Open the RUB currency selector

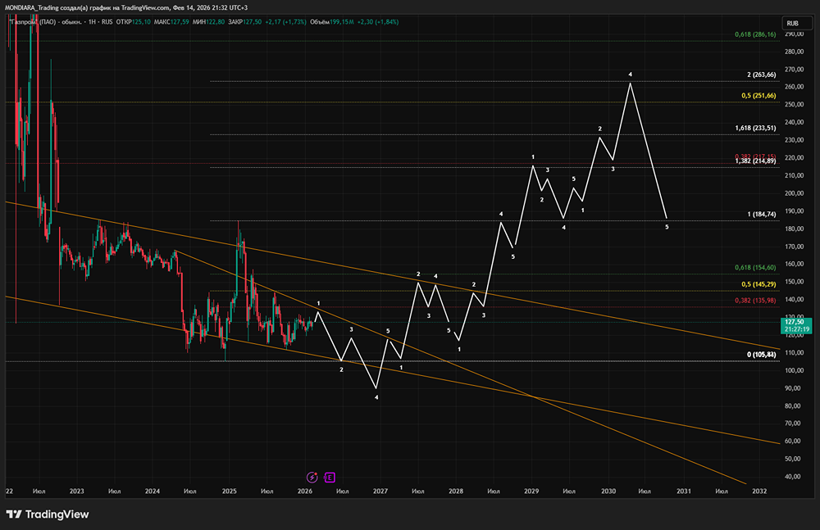[792, 23]
